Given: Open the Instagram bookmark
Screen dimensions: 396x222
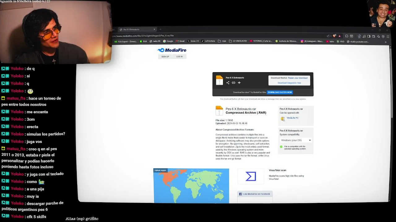Looking at the screenshot, I should click(x=312, y=41).
